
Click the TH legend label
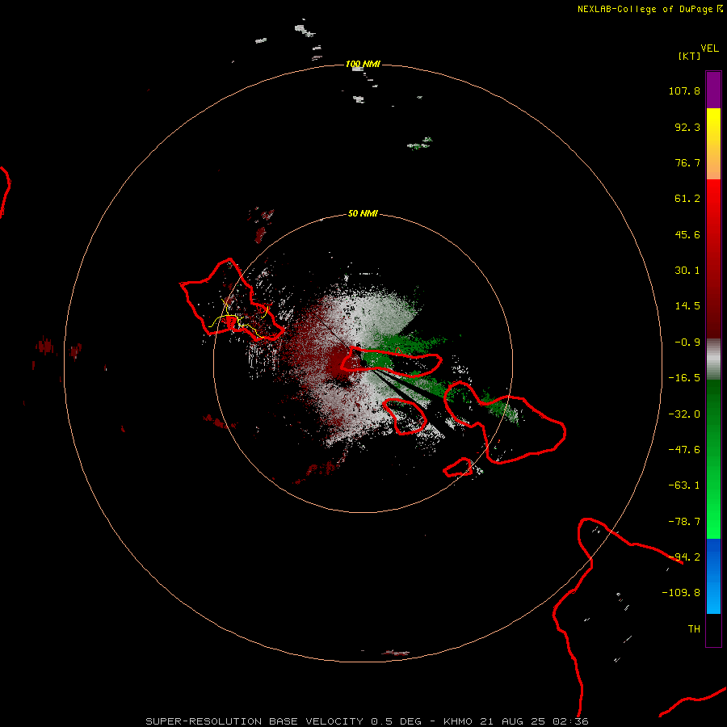(x=694, y=629)
